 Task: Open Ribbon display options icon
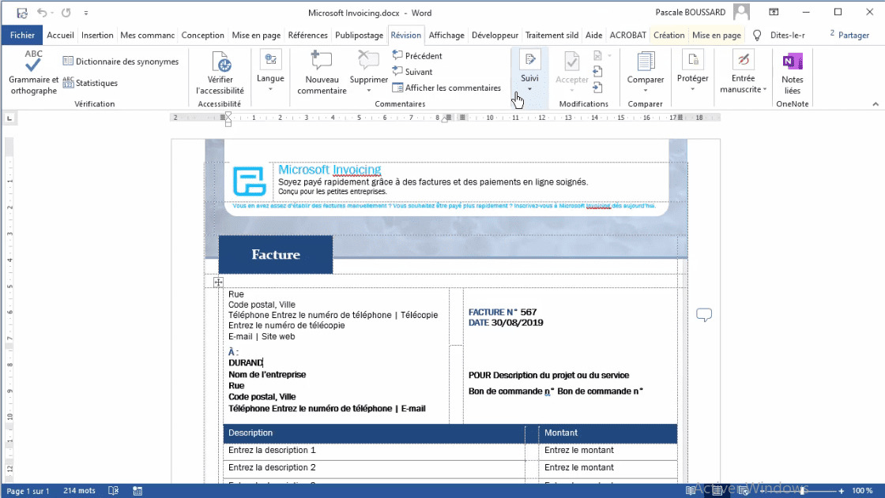(774, 12)
